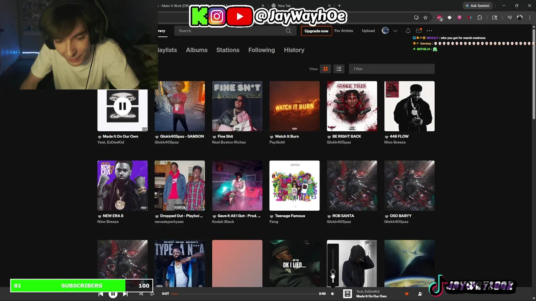
Task: Seek along the playback progress bar
Action: click(244, 294)
